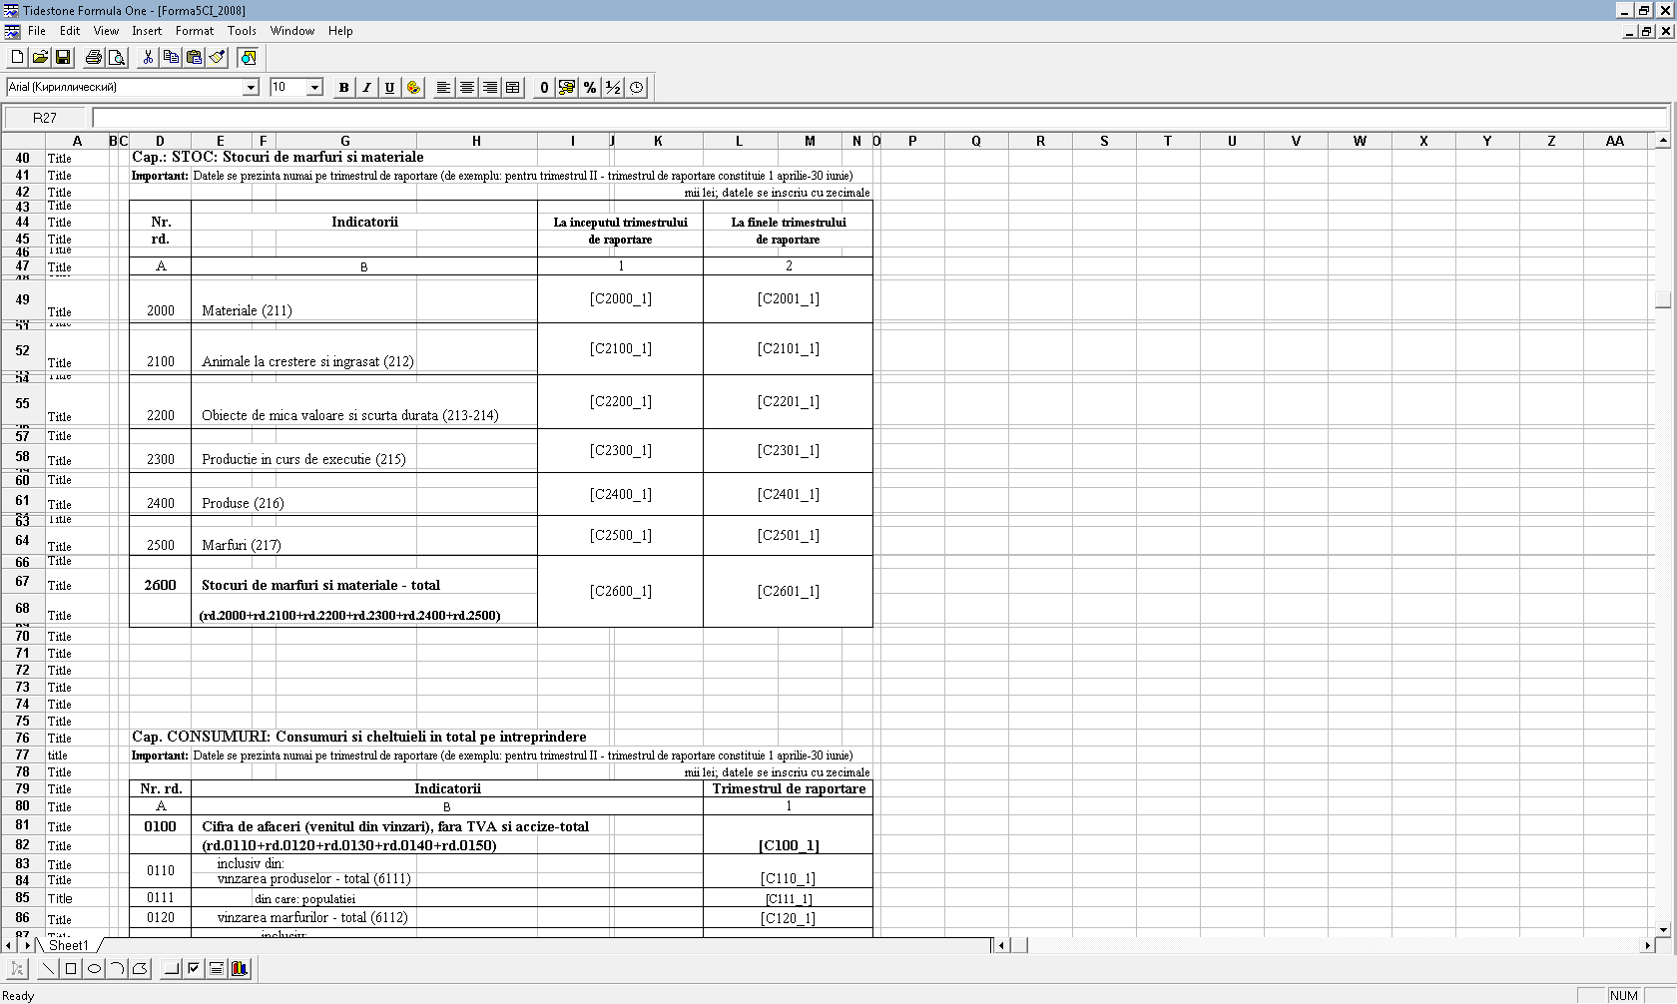Screen dimensions: 1677x1004
Task: Apply the general number format 0 icon
Action: pos(544,88)
